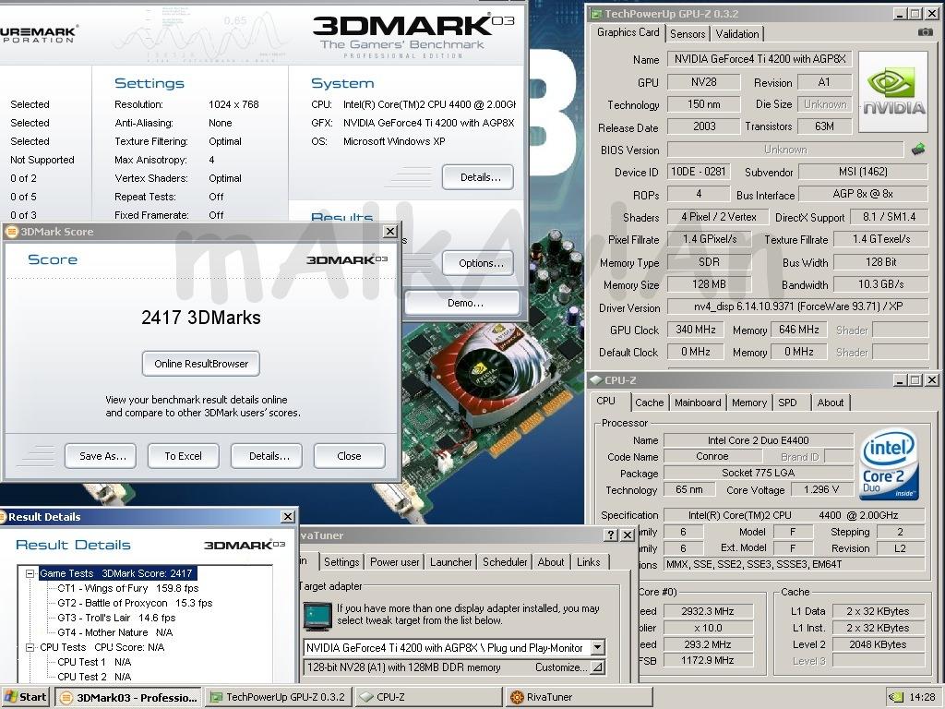Collapse the Game Tests tree node
The width and height of the screenshot is (945, 709).
click(x=30, y=573)
